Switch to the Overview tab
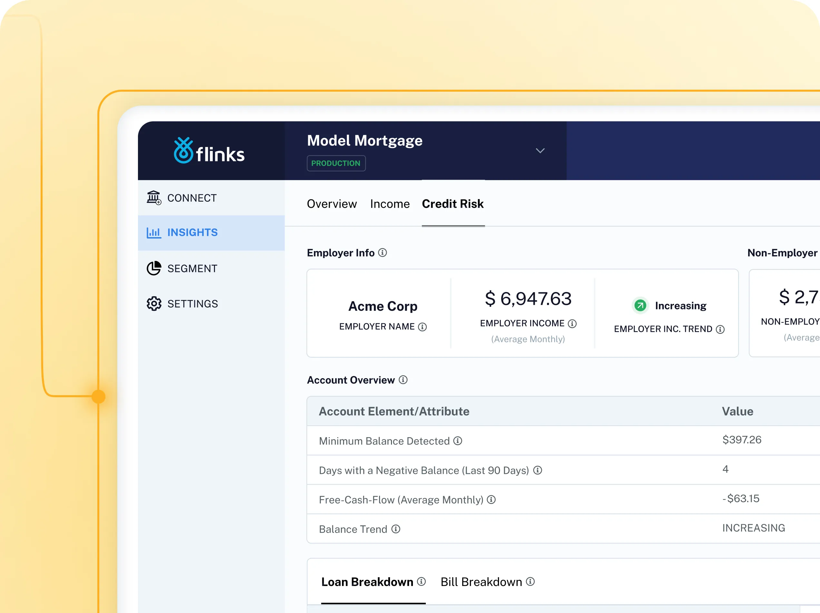820x613 pixels. point(332,204)
